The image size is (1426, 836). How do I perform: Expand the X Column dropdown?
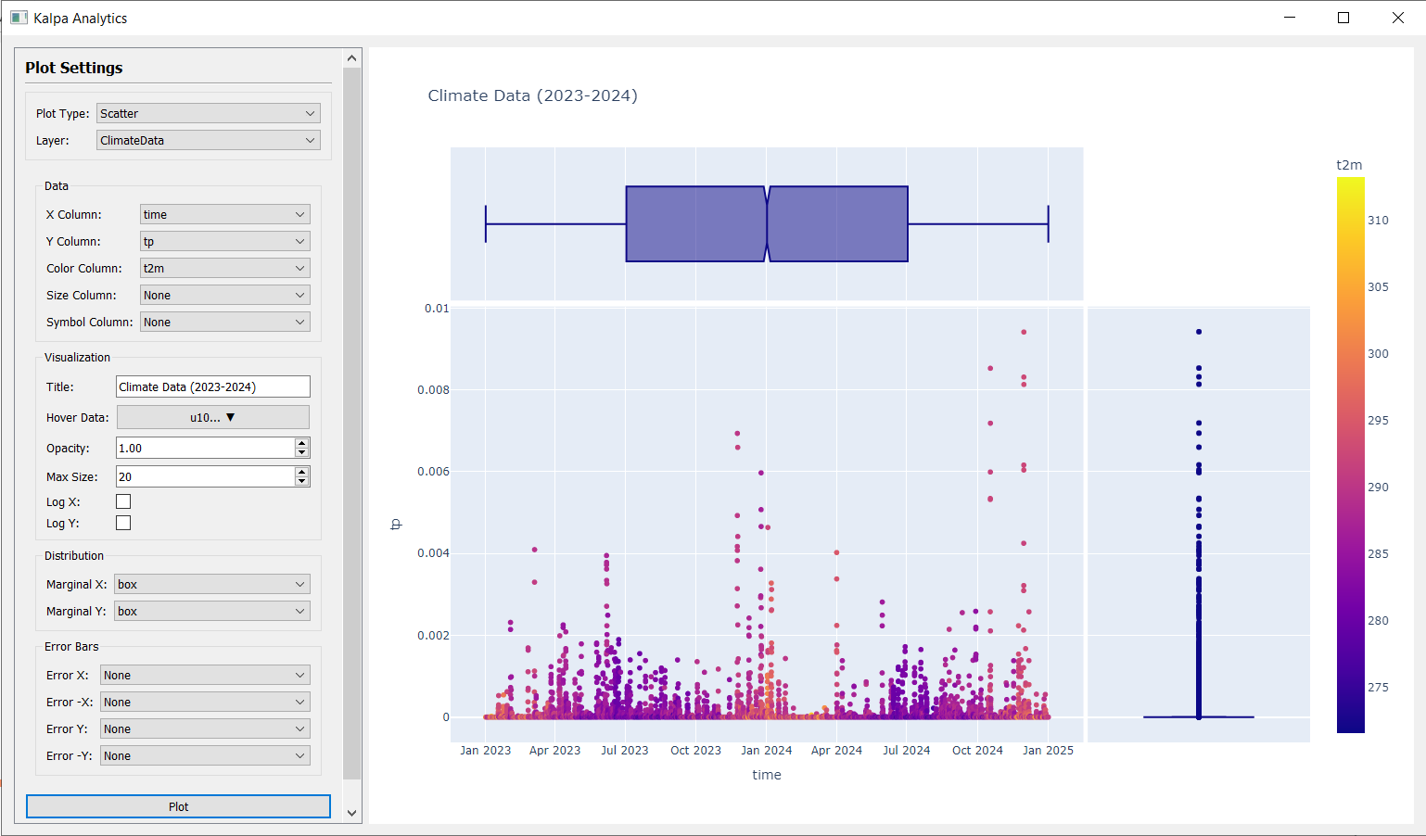[224, 214]
